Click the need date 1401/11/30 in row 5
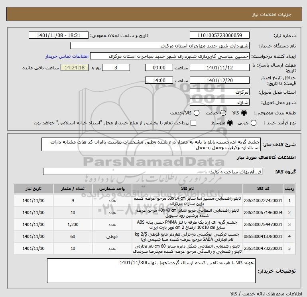This screenshot has width=307, height=297. pyautogui.click(x=33, y=248)
